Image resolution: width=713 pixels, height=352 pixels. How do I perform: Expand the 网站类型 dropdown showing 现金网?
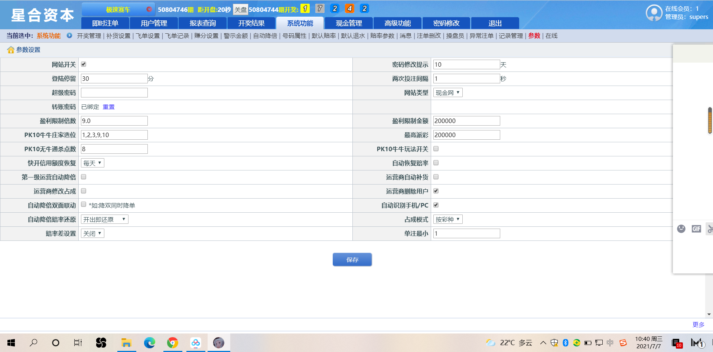click(x=447, y=93)
